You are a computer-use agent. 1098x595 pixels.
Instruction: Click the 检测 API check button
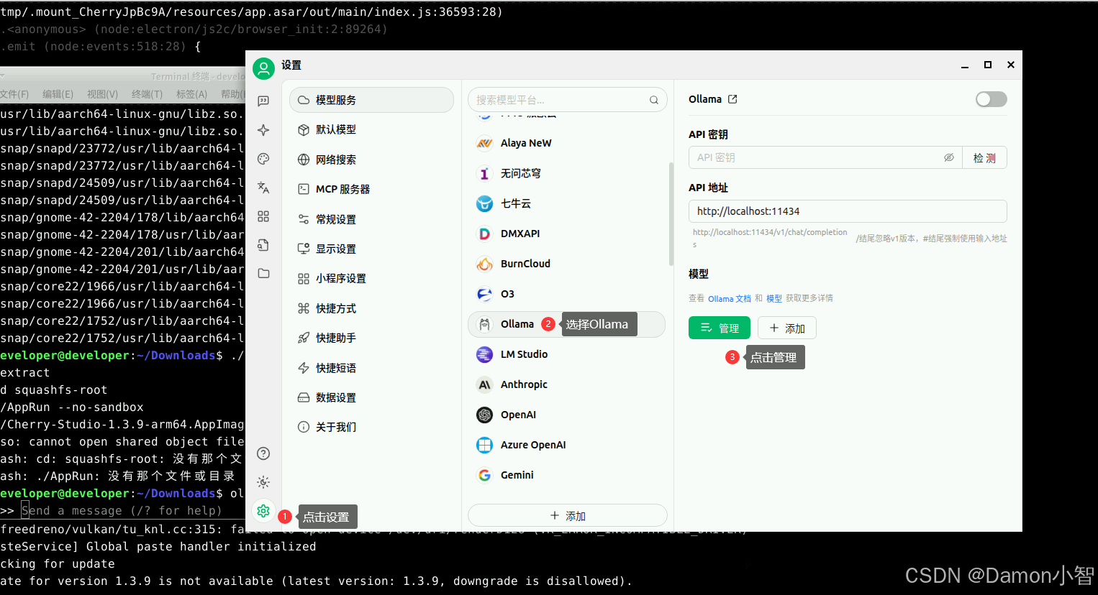(984, 157)
